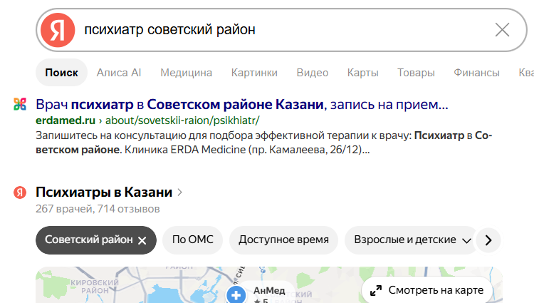Remove the Советский район filter
This screenshot has height=303, width=534.
[x=142, y=241]
